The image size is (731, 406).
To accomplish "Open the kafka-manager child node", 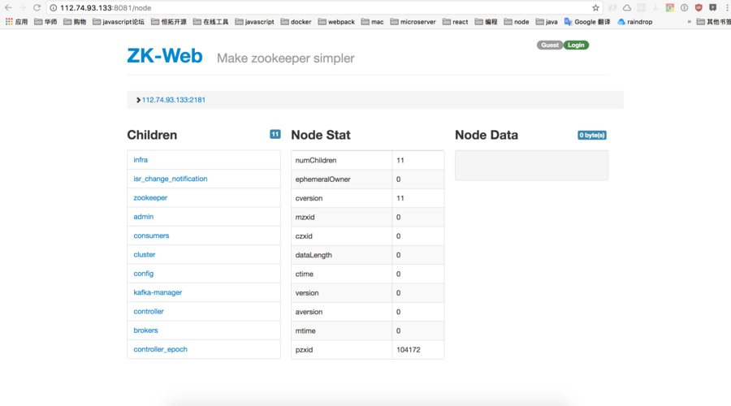I will 158,292.
